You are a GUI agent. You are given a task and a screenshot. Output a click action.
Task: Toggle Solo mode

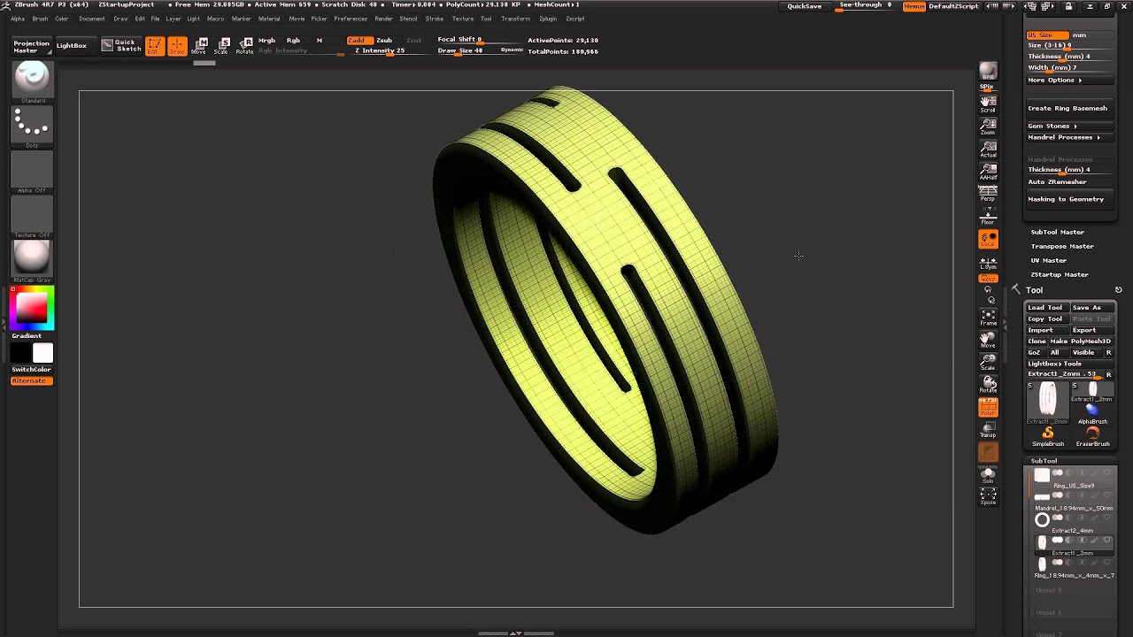(988, 475)
